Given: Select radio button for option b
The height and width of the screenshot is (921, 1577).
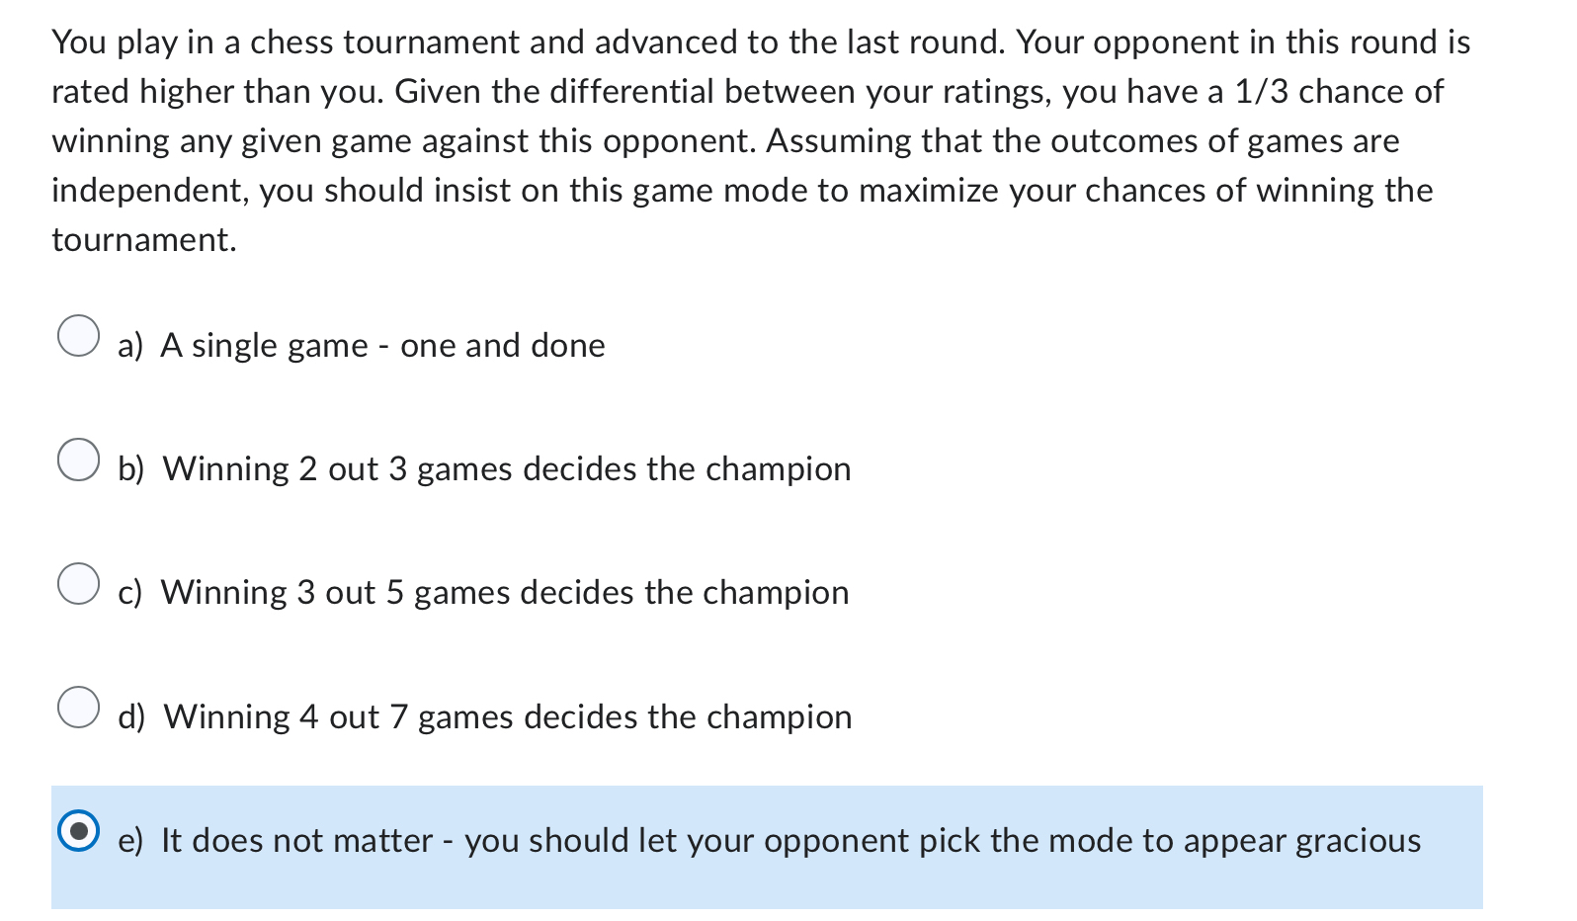Looking at the screenshot, I should point(79,459).
